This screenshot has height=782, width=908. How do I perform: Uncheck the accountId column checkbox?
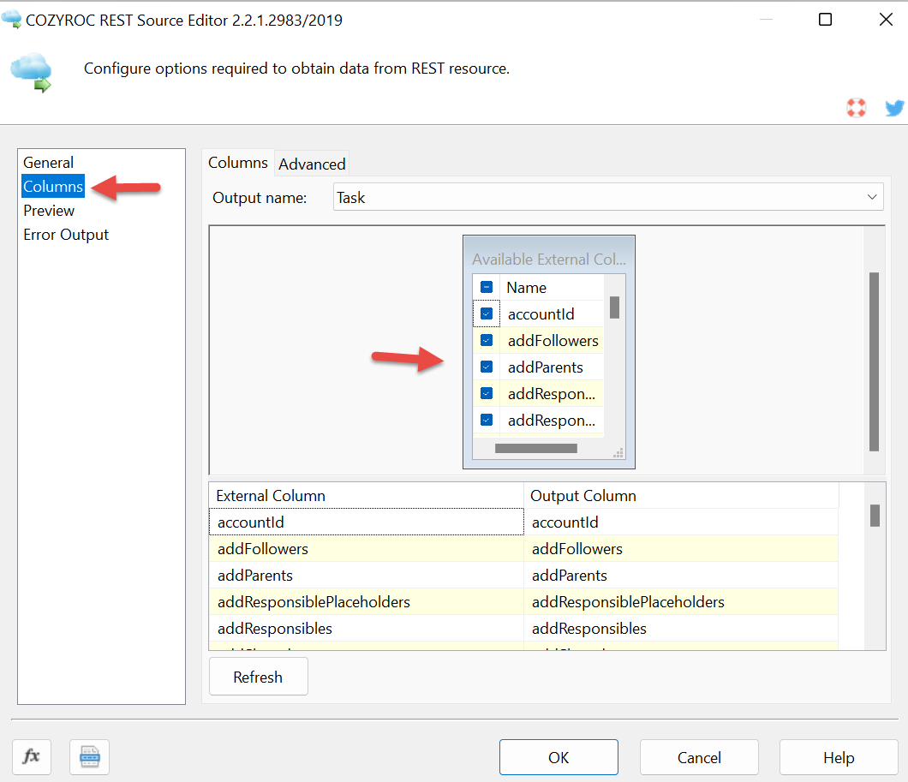pyautogui.click(x=487, y=314)
